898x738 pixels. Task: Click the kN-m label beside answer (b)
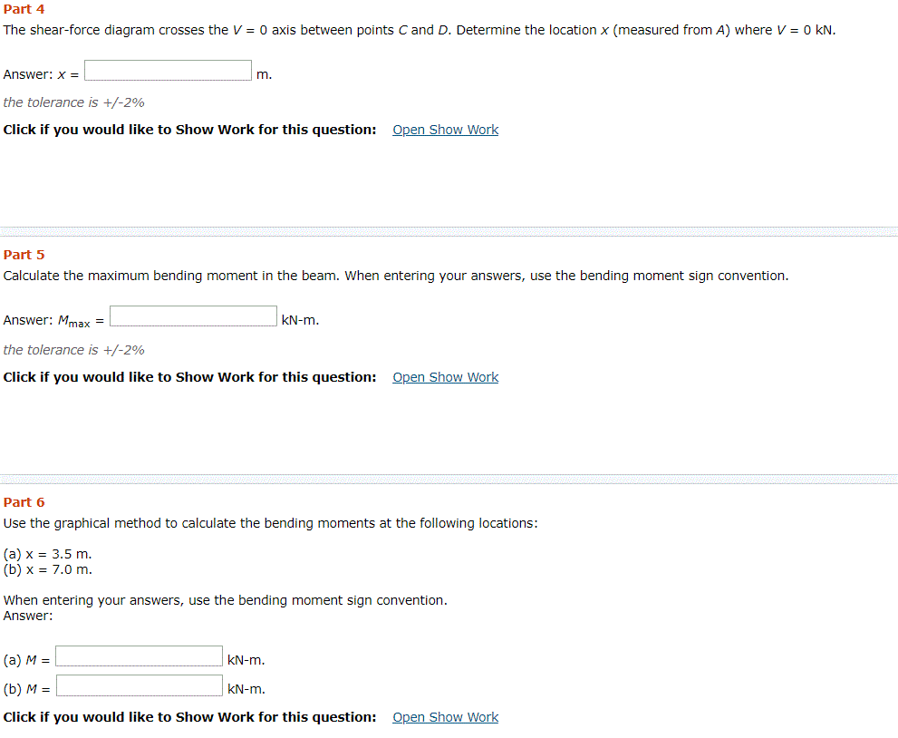tap(246, 688)
